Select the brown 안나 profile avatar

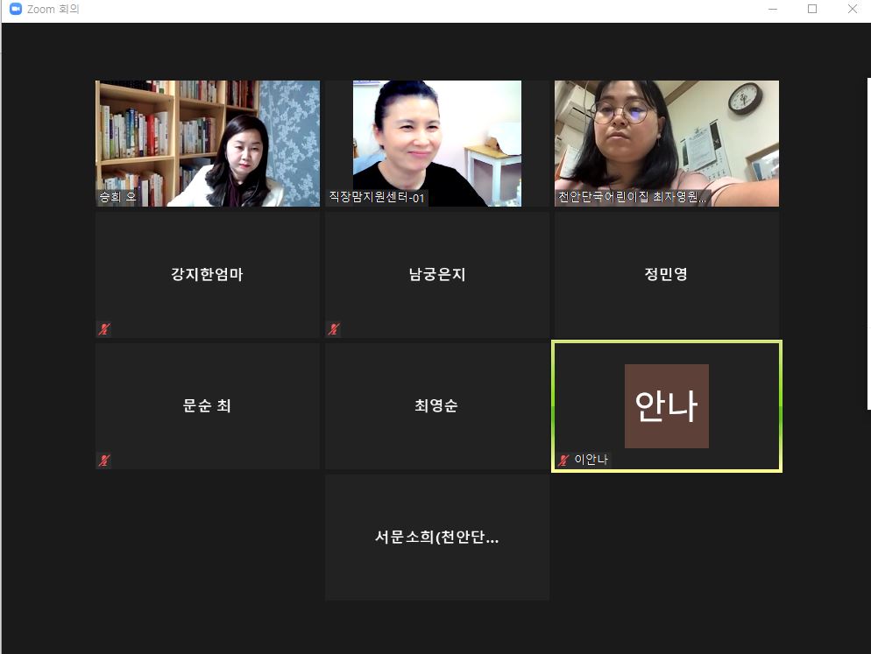(x=666, y=406)
